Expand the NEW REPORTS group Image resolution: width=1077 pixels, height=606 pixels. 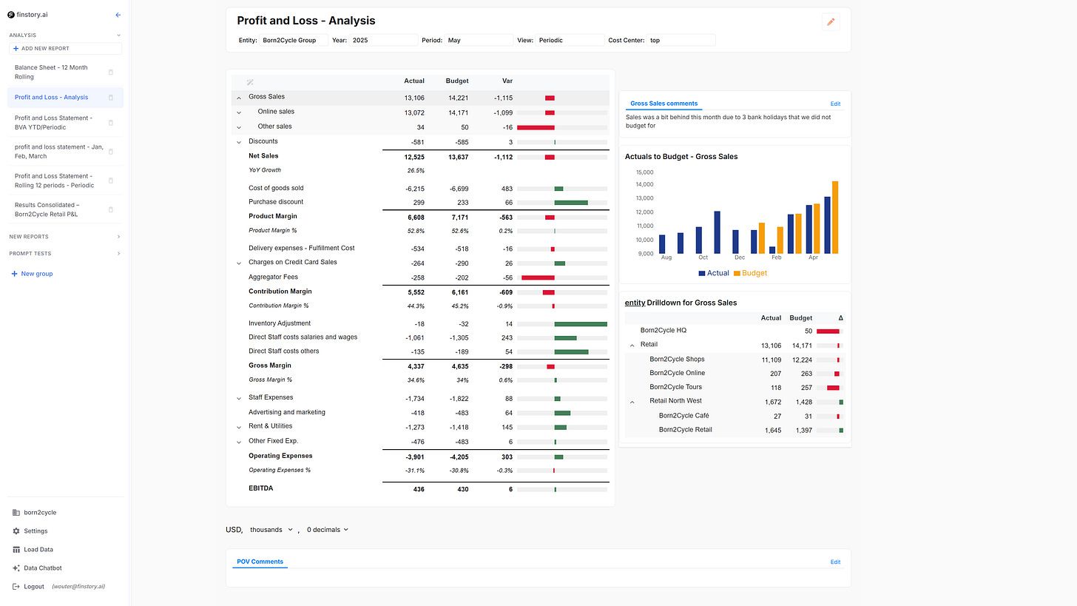point(118,237)
